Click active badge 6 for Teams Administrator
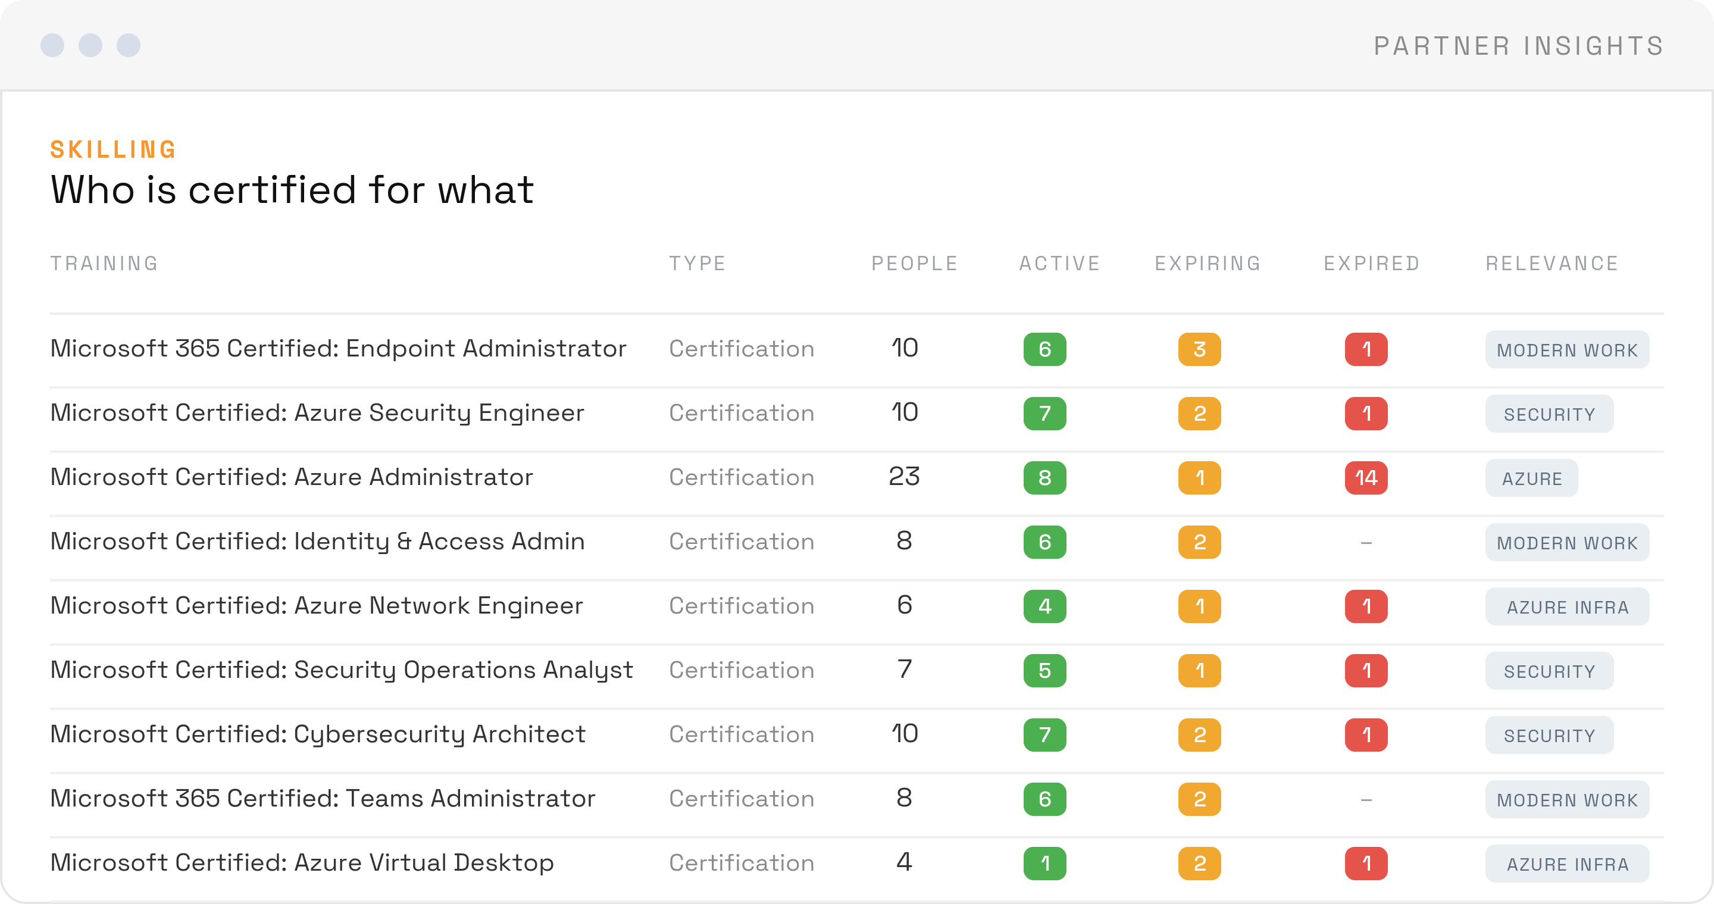Viewport: 1714px width, 904px height. pyautogui.click(x=1044, y=800)
